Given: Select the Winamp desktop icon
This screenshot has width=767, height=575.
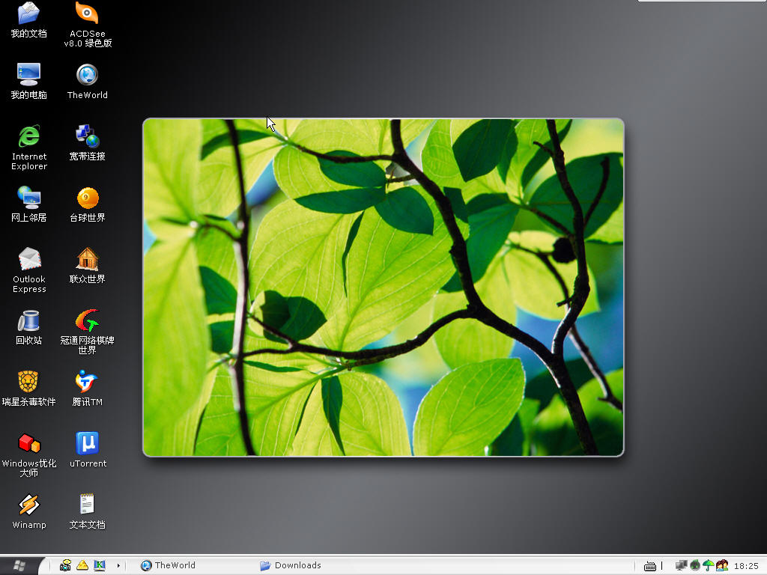Looking at the screenshot, I should point(29,511).
